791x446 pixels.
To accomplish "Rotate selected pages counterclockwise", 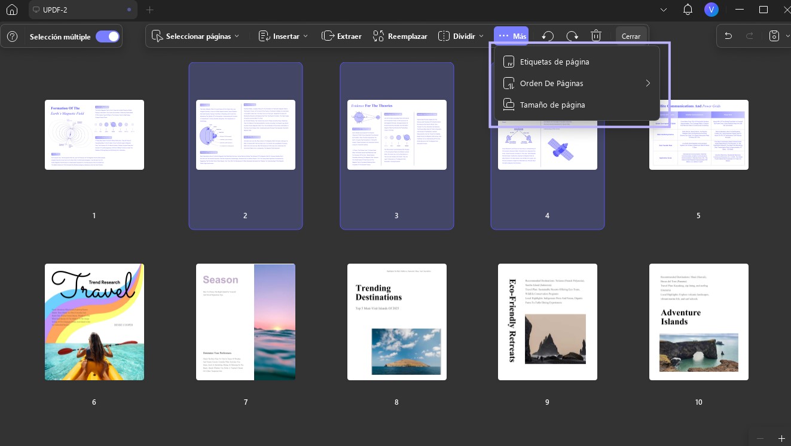I will [548, 36].
